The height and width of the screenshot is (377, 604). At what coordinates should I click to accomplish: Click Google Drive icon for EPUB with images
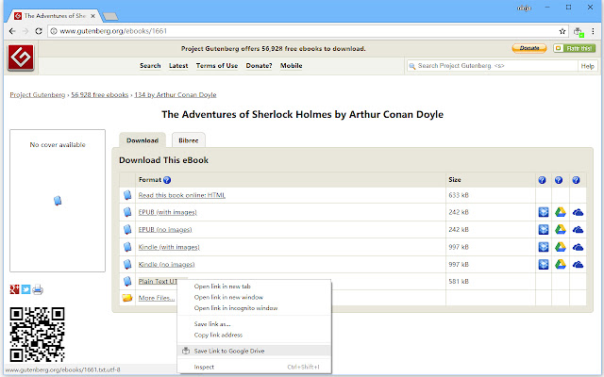tap(561, 212)
